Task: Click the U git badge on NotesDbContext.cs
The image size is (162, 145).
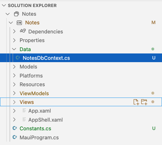Action: [154, 58]
